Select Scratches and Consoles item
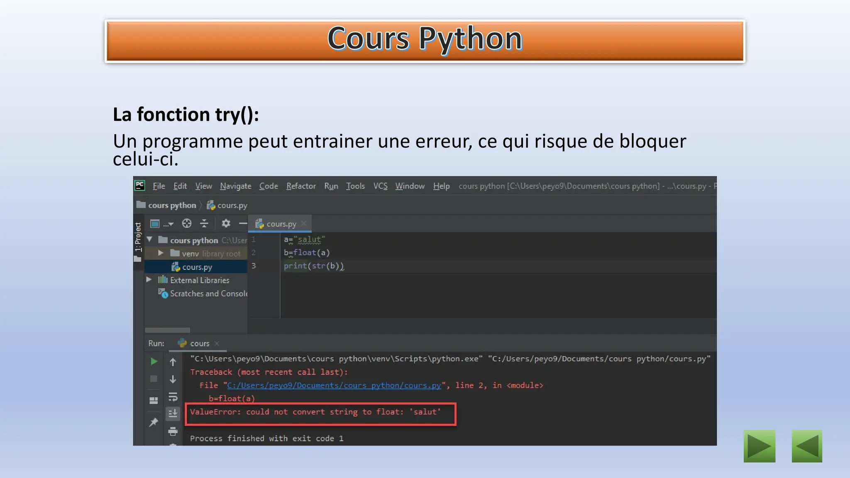The image size is (850, 478). click(x=203, y=293)
